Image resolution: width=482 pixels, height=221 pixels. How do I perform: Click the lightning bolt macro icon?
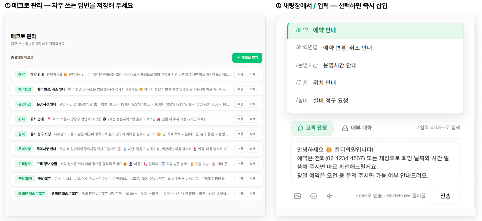coord(329,196)
